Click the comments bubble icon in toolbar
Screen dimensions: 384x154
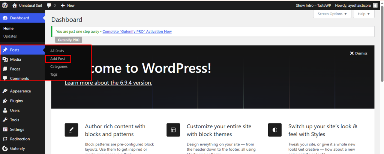49,6
